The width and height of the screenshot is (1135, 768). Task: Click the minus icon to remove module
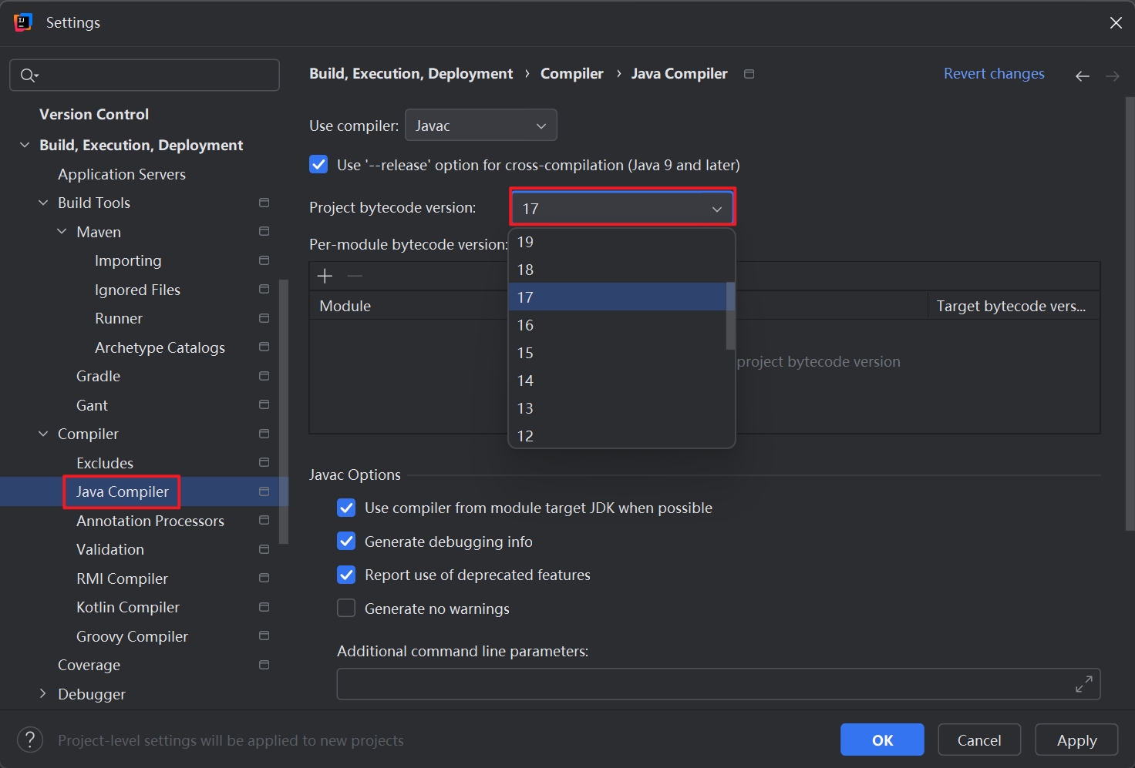click(x=355, y=276)
